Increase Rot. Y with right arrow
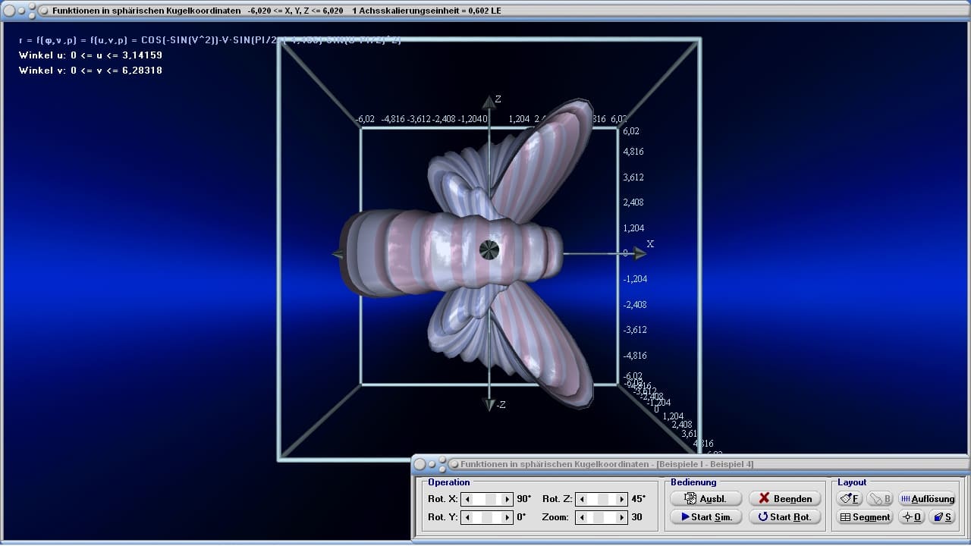The height and width of the screenshot is (546, 971). 507,517
